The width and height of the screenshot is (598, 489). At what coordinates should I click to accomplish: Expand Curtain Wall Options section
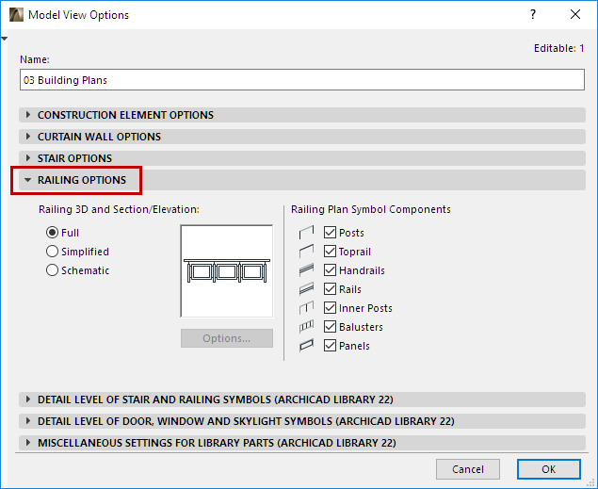coord(302,137)
